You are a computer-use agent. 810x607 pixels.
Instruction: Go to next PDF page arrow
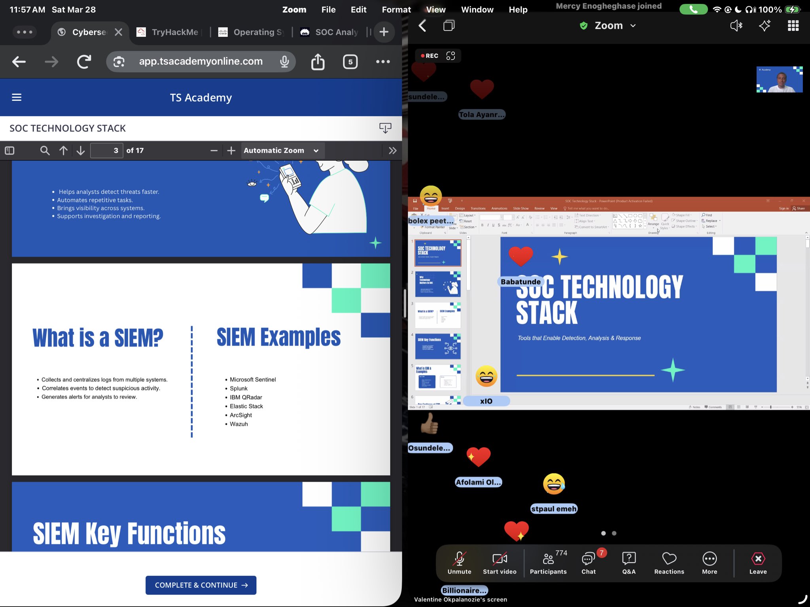click(x=81, y=151)
